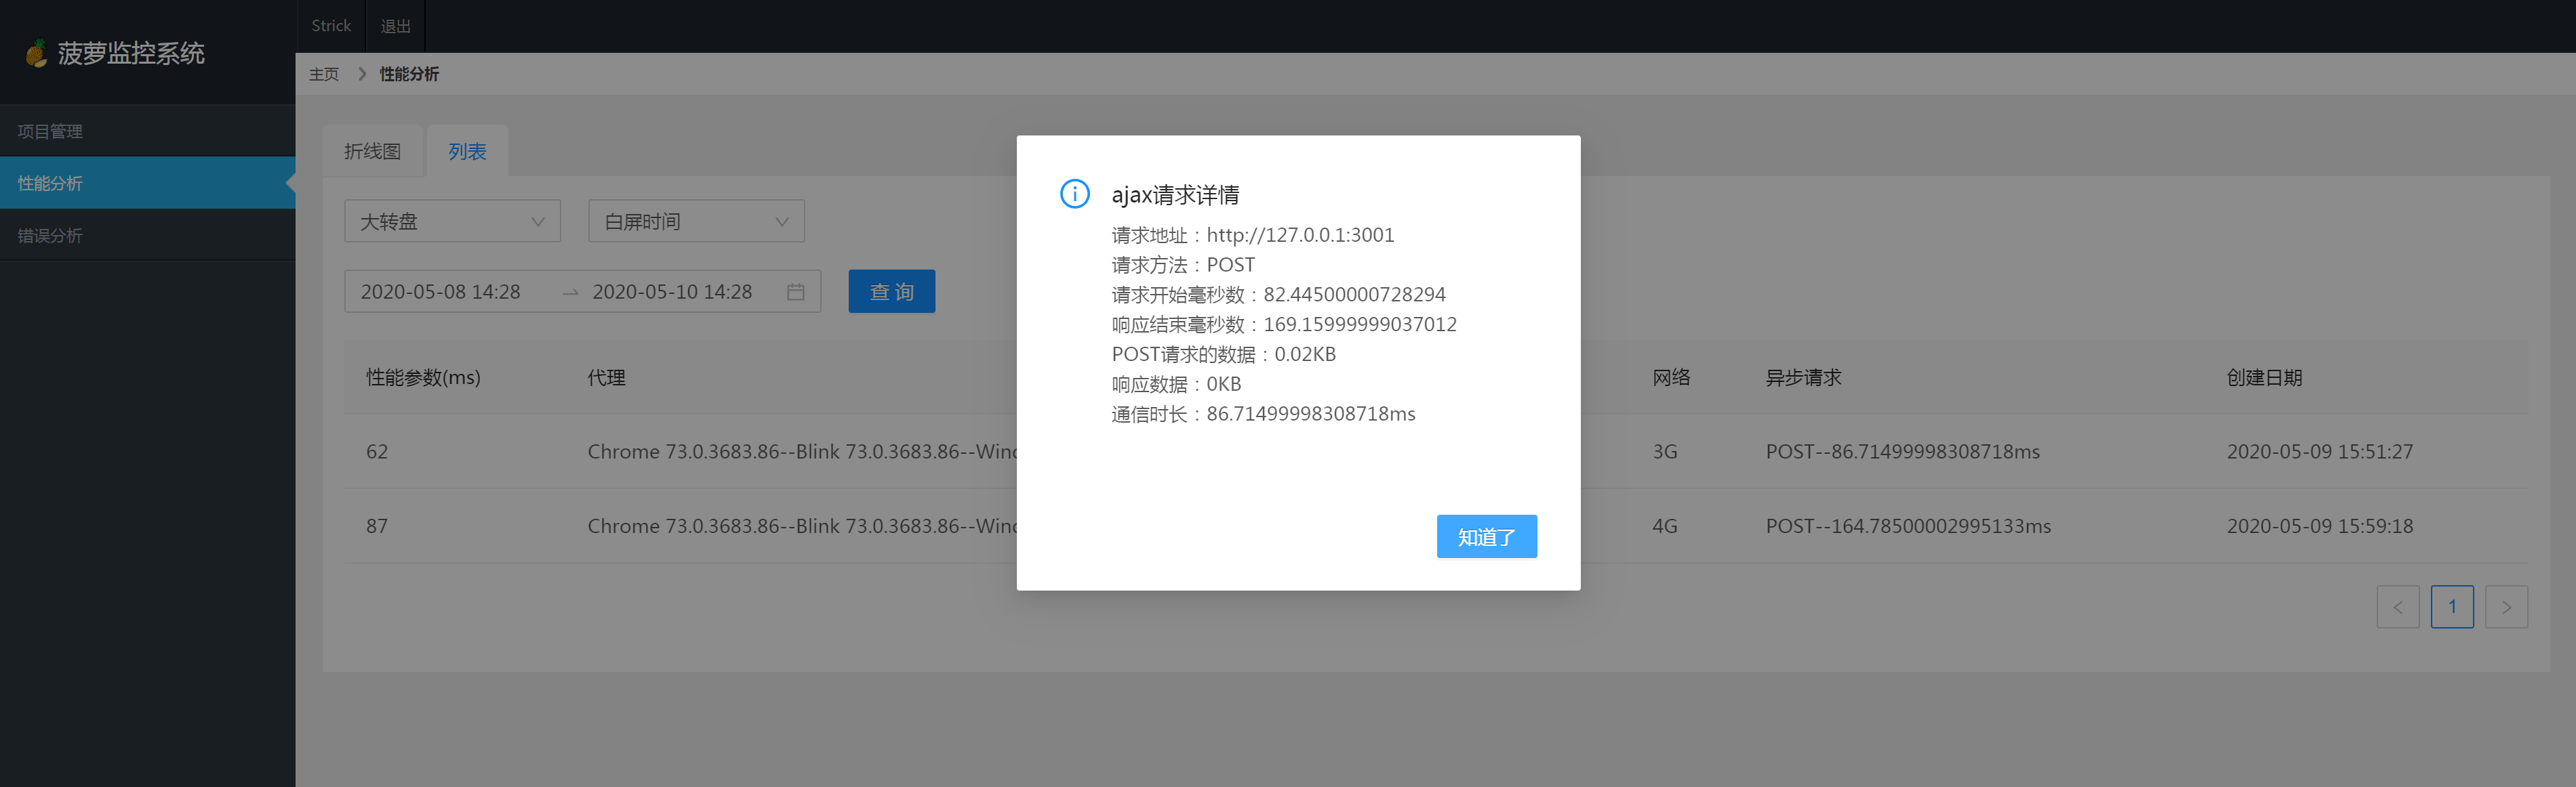Image resolution: width=2576 pixels, height=787 pixels.
Task: Click the 菠萝监控系统 title text
Action: (131, 53)
